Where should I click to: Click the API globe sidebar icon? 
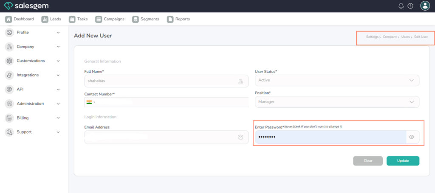point(9,90)
